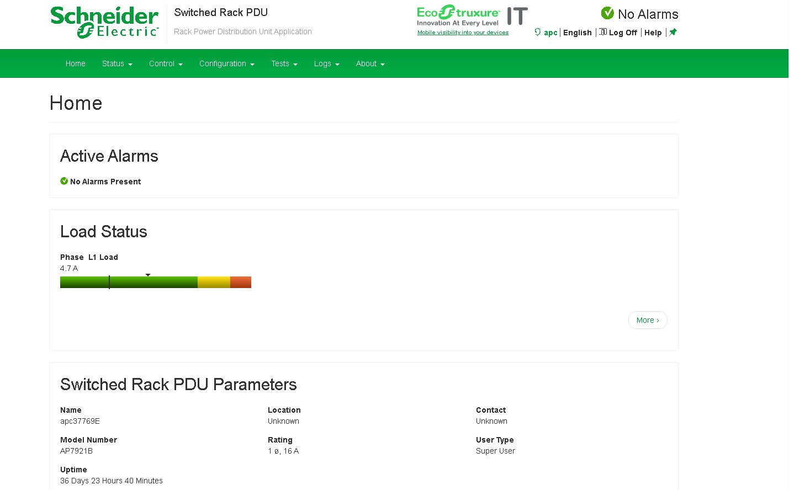Click the 'Switched Rack PDU' header title
This screenshot has height=490, width=789.
pos(221,12)
